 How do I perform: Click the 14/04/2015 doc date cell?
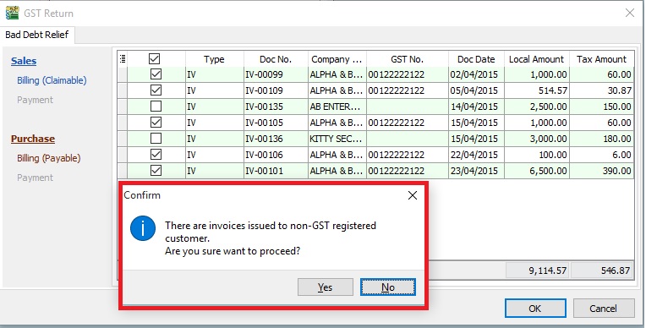point(476,107)
